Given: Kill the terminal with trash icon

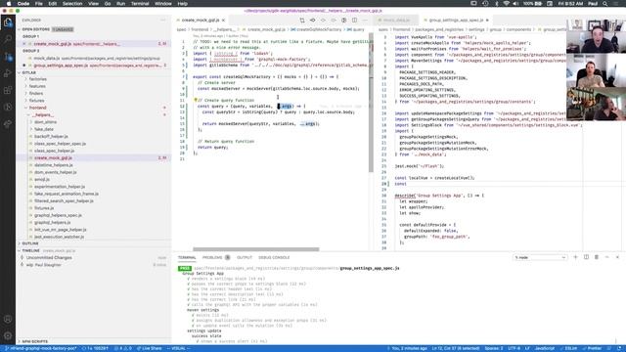Looking at the screenshot, I should [x=597, y=257].
